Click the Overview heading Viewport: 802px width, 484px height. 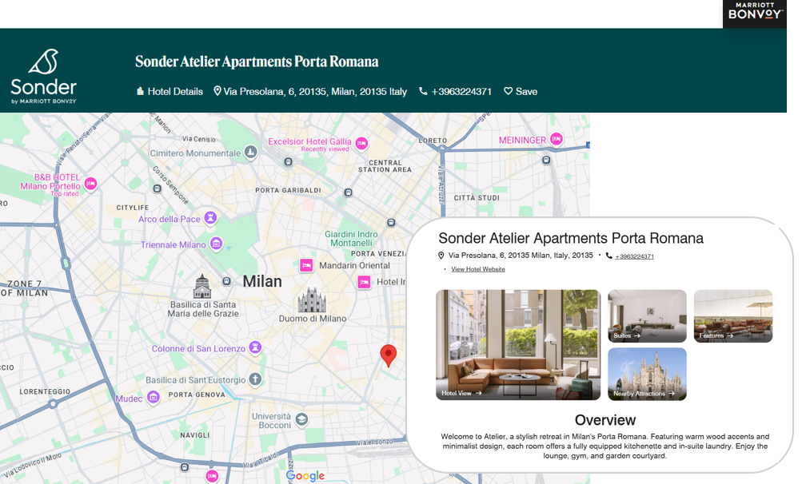605,420
